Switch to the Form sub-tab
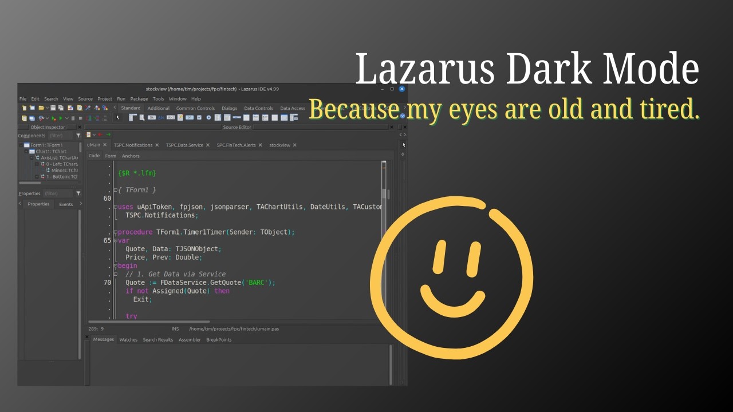The height and width of the screenshot is (412, 733). [x=111, y=156]
